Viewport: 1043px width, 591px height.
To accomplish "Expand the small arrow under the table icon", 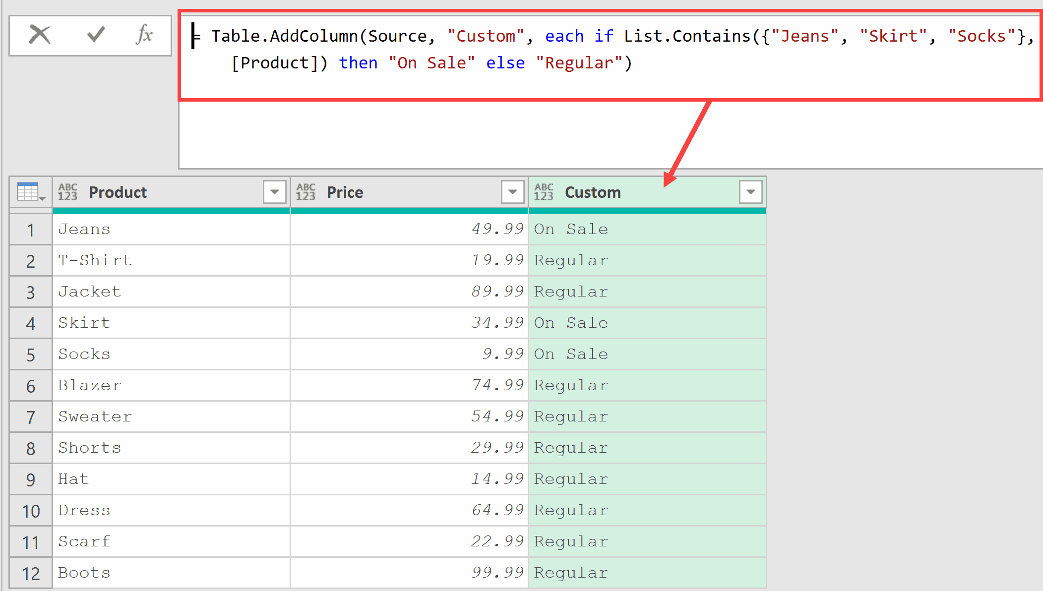I will click(42, 198).
